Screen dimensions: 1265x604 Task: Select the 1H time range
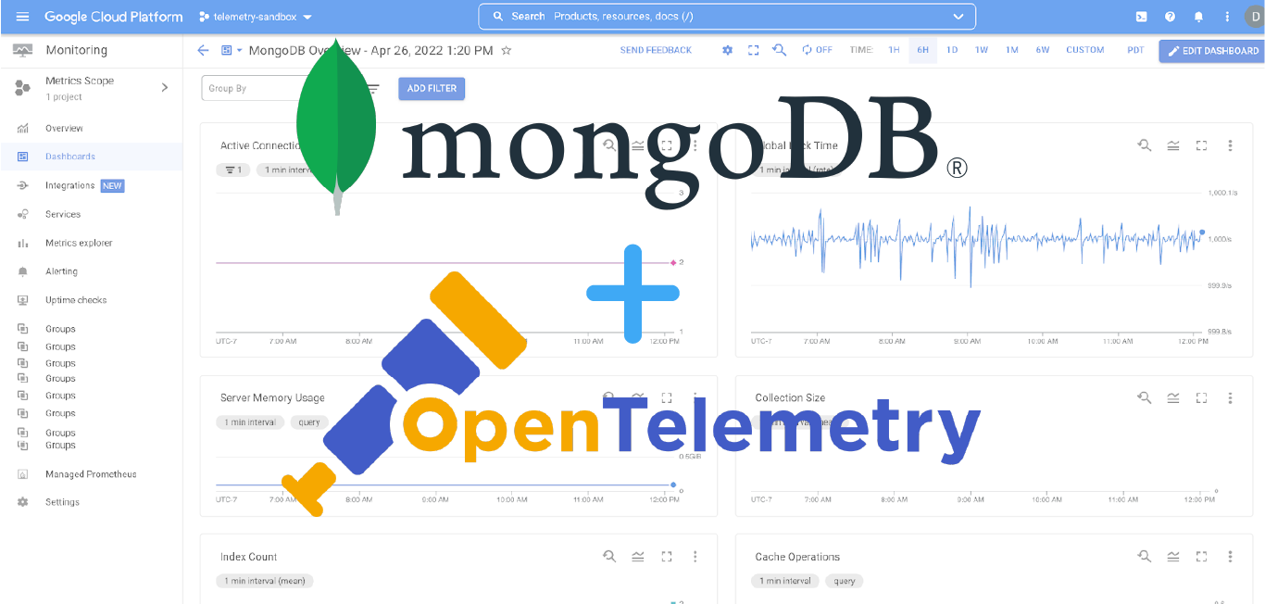tap(893, 50)
